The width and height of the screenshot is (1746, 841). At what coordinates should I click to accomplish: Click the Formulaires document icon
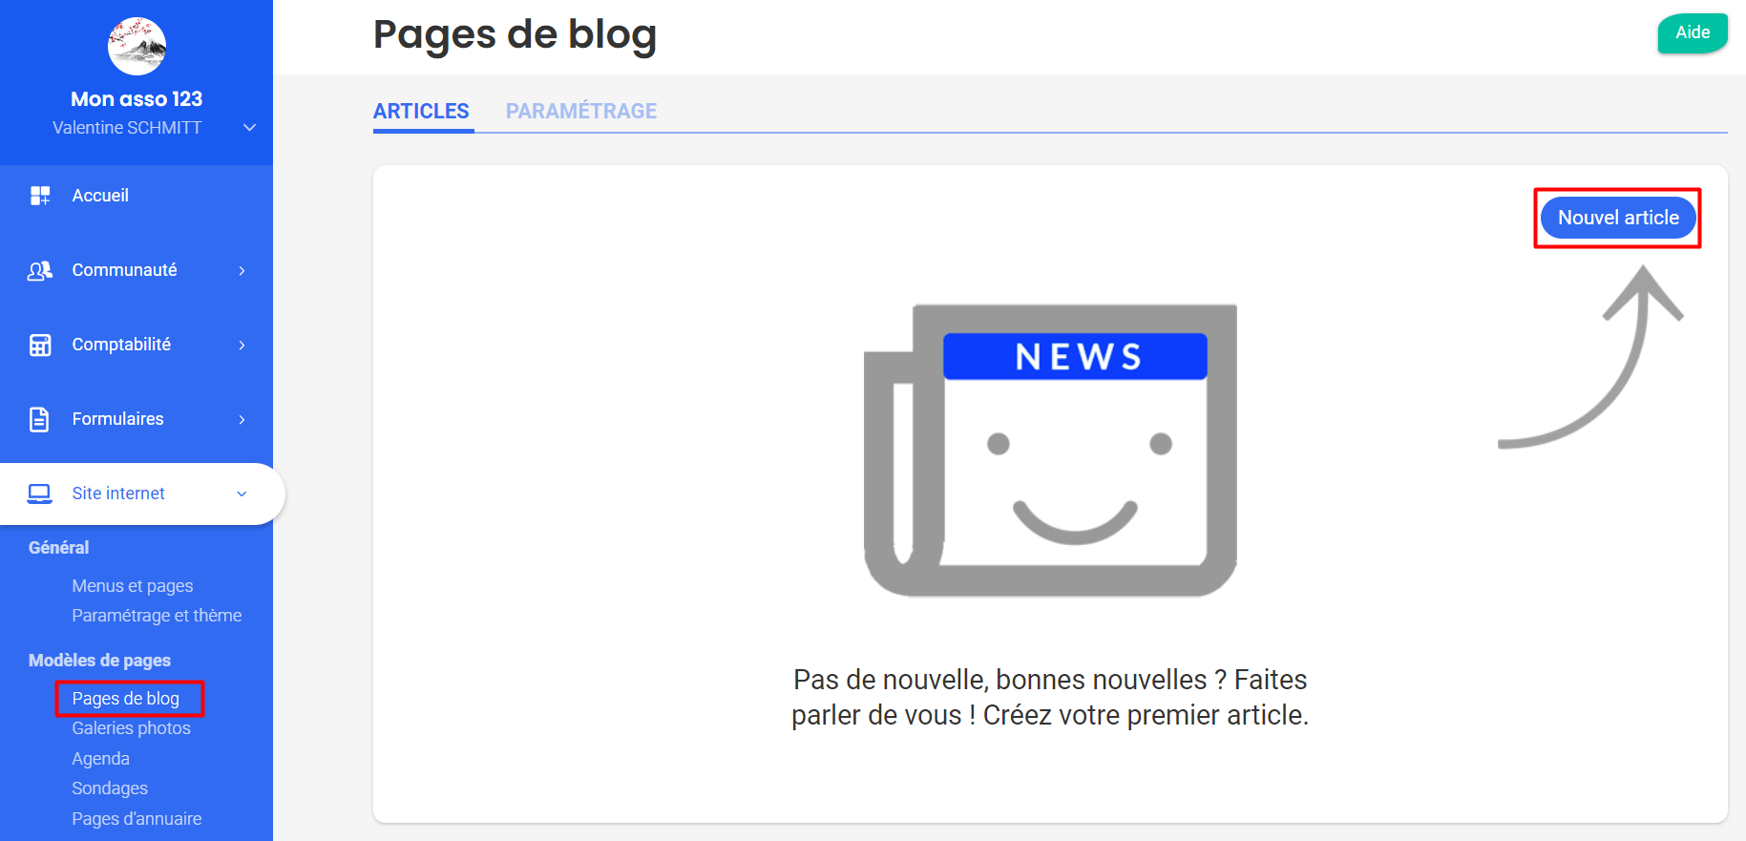click(39, 419)
